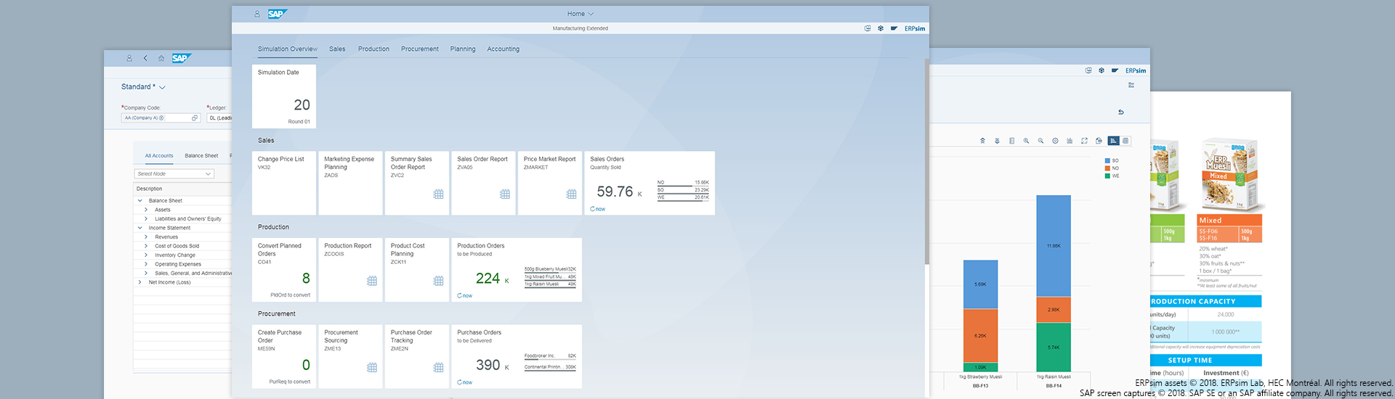Screen dimensions: 1395x399
Task: Open the Home dropdown in header
Action: pos(580,14)
